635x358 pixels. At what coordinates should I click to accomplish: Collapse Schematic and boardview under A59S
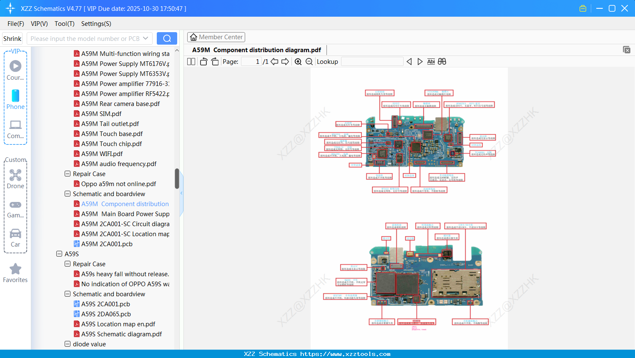point(68,294)
